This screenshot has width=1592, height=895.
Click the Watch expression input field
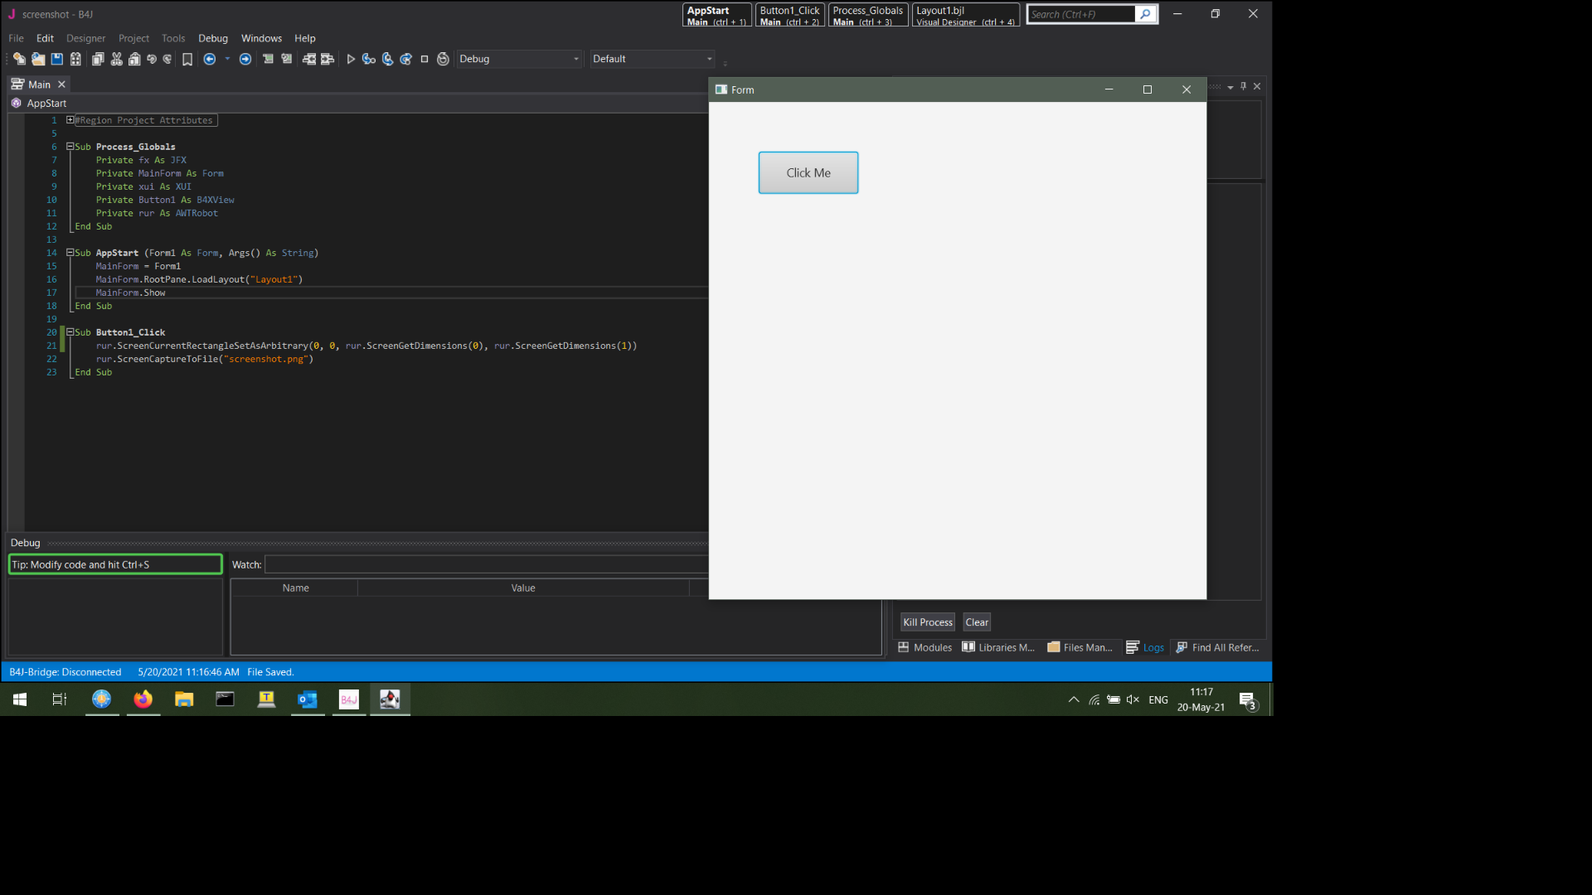click(486, 564)
